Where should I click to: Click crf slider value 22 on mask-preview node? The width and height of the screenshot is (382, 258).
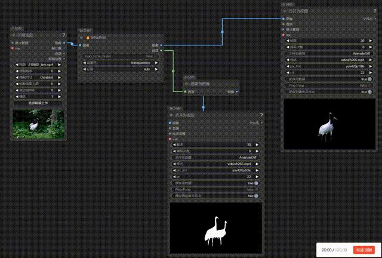(x=249, y=177)
